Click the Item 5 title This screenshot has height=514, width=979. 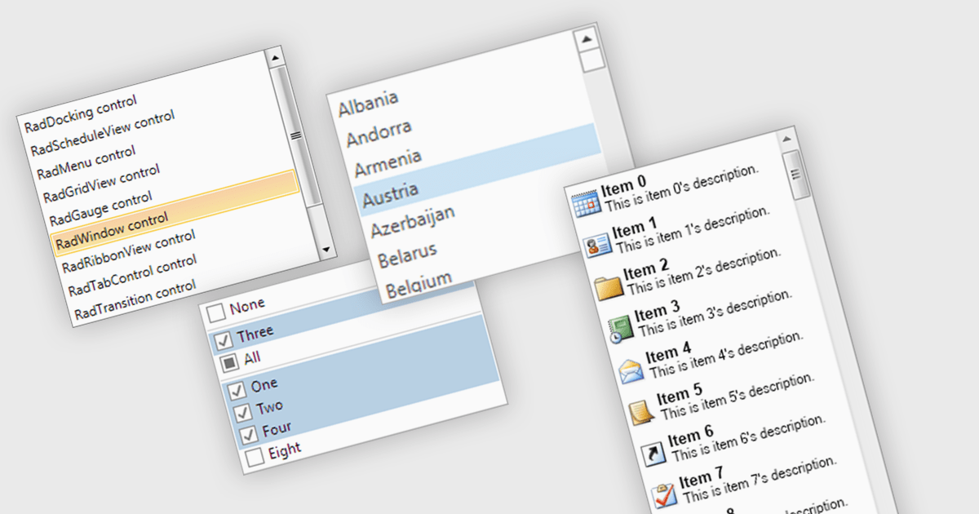[680, 397]
